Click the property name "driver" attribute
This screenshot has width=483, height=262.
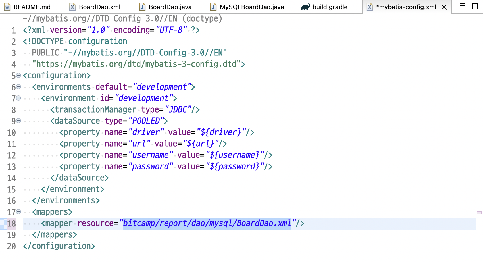click(x=146, y=132)
